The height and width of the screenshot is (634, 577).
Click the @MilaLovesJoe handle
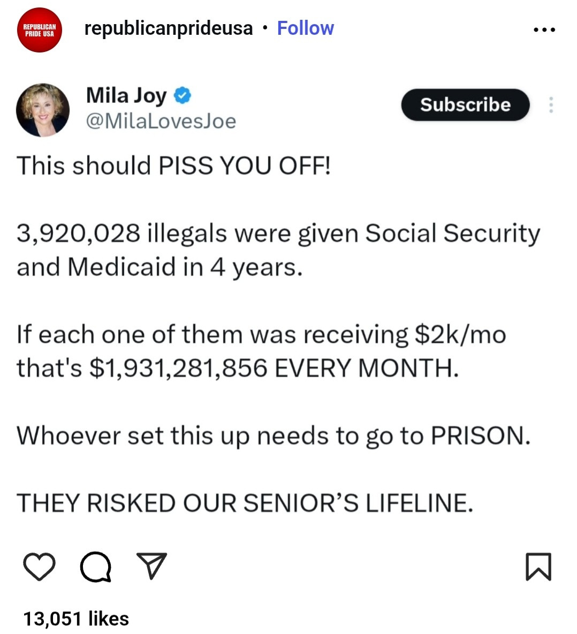161,121
